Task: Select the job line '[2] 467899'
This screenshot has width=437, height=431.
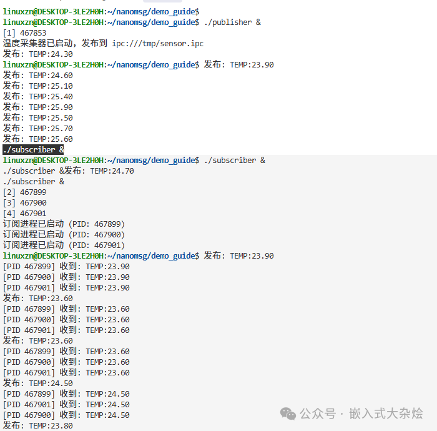Action: coord(24,192)
